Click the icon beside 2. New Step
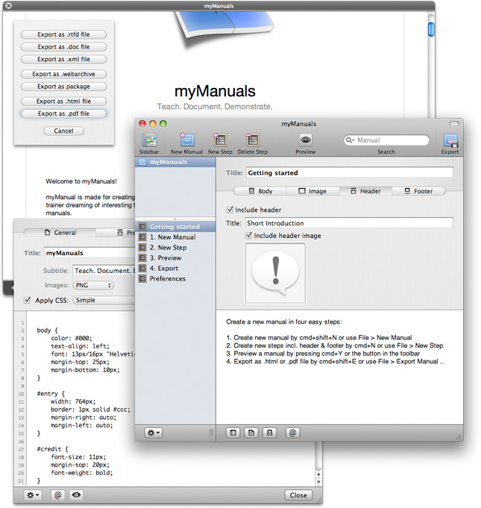The image size is (481, 508). [x=142, y=247]
